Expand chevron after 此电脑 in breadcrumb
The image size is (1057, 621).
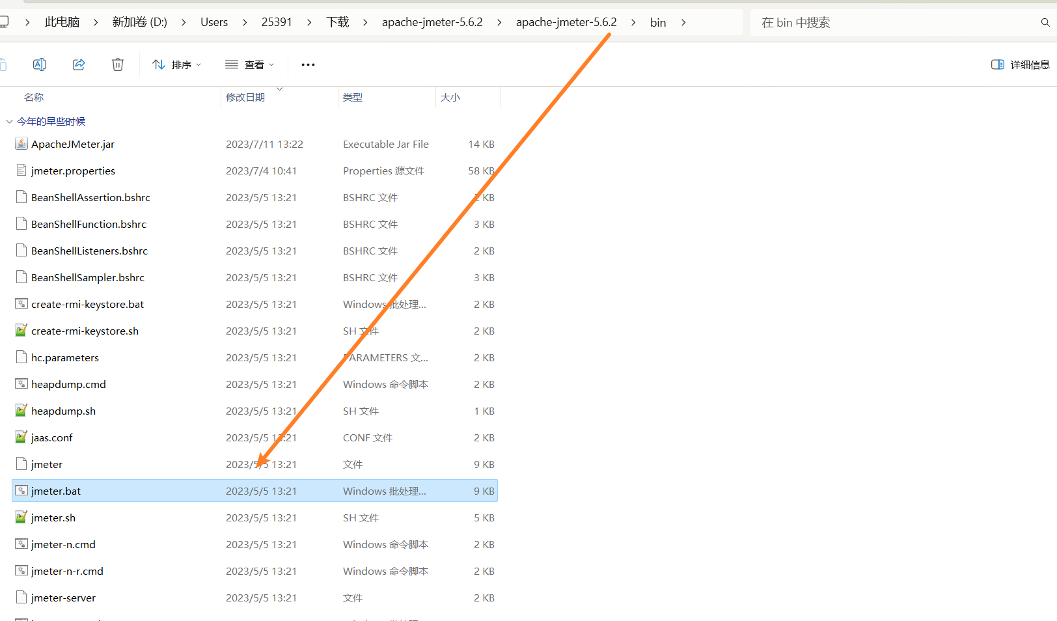click(96, 22)
